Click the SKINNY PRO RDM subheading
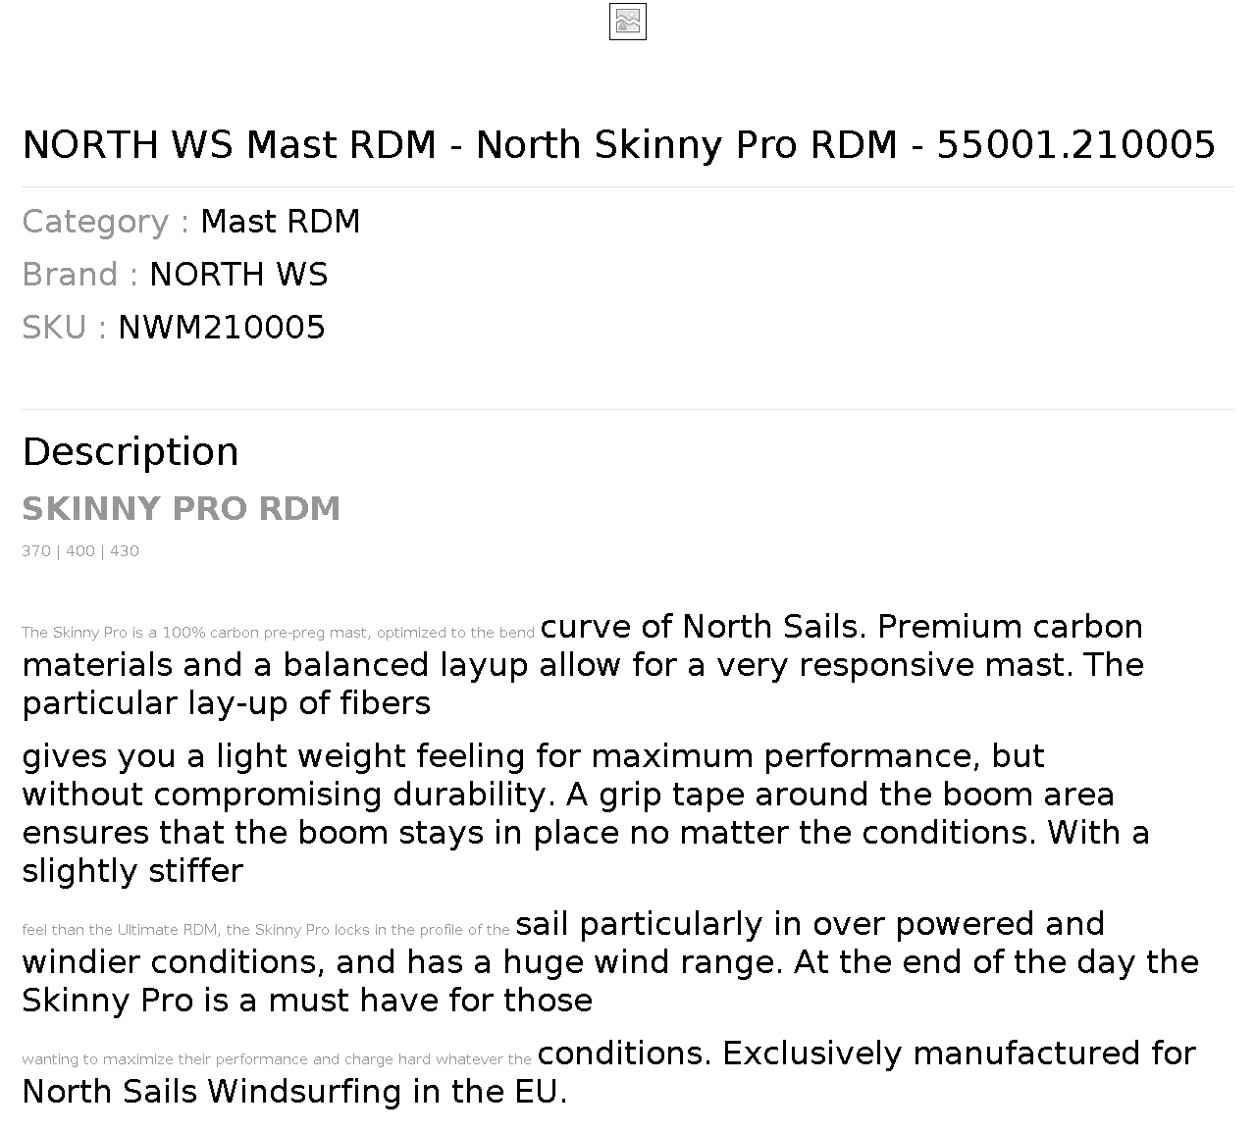The width and height of the screenshot is (1256, 1132). tap(182, 509)
